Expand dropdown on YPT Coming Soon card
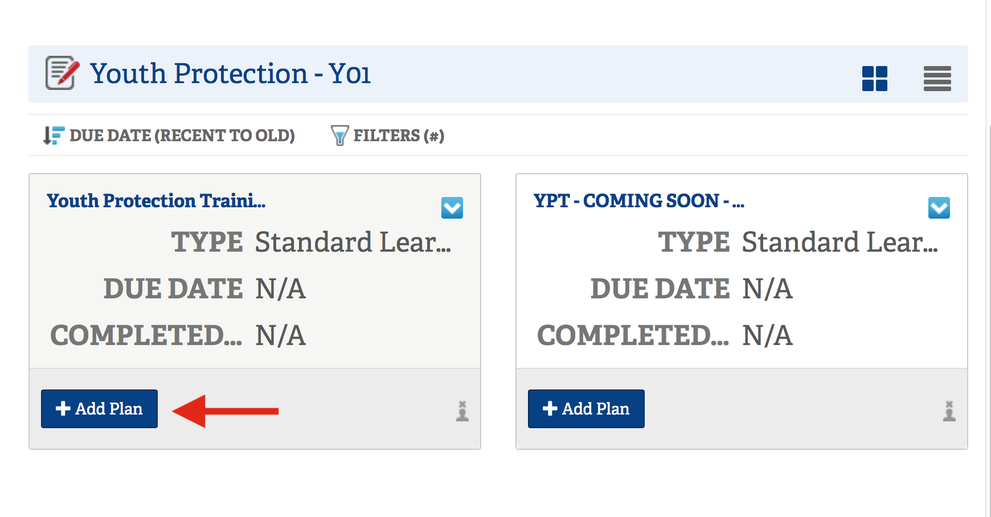Viewport: 991px width, 517px height. (939, 208)
